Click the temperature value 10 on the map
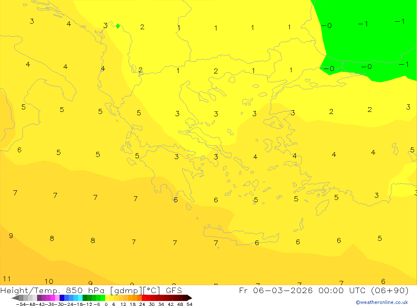 coord(49,281)
